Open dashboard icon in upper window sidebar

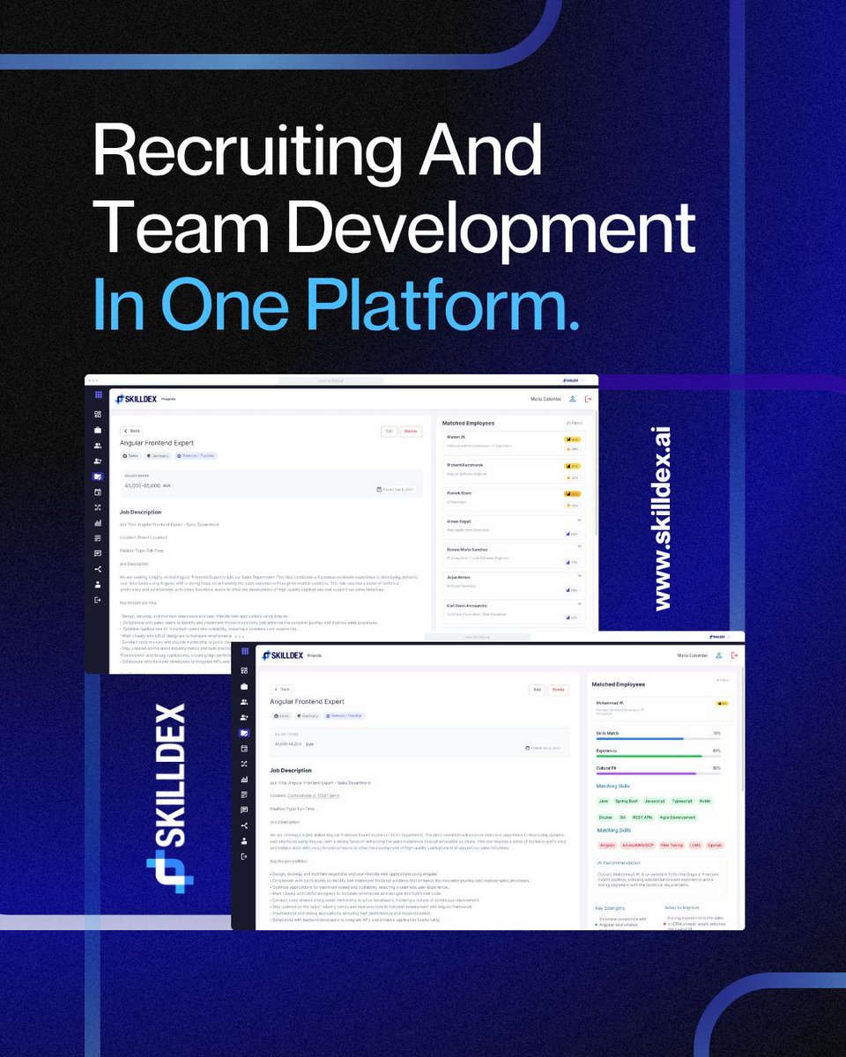(x=98, y=414)
